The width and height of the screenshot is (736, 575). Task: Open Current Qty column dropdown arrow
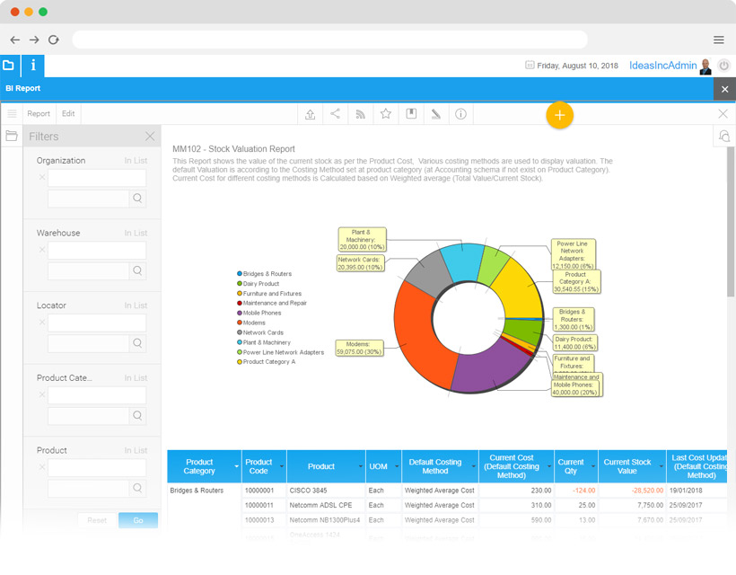click(592, 466)
